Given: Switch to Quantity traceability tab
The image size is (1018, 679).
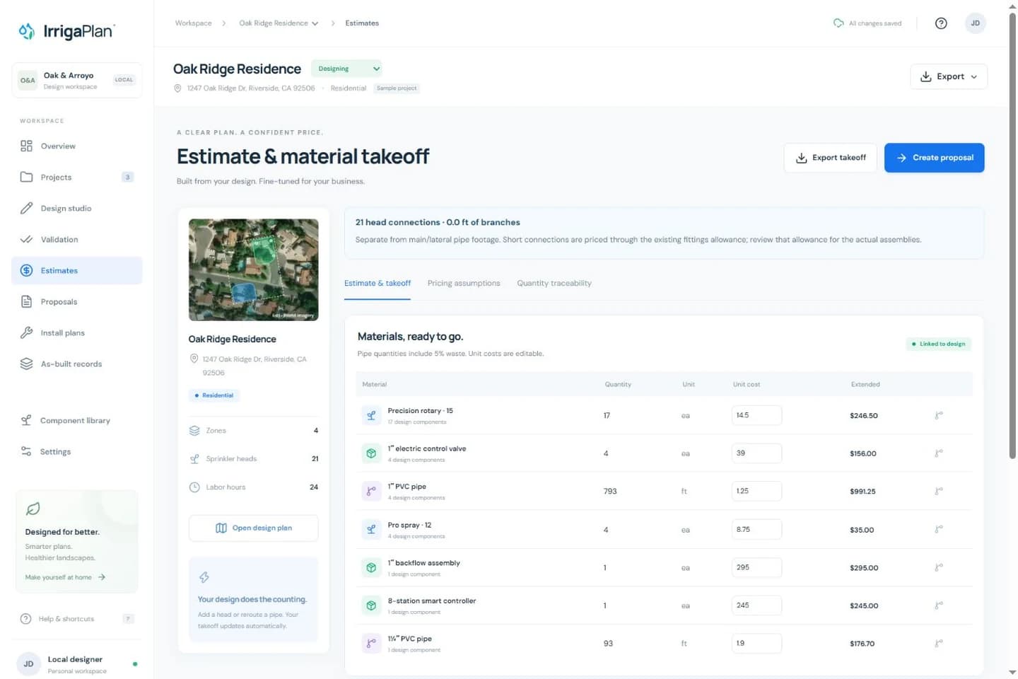Looking at the screenshot, I should [x=554, y=284].
